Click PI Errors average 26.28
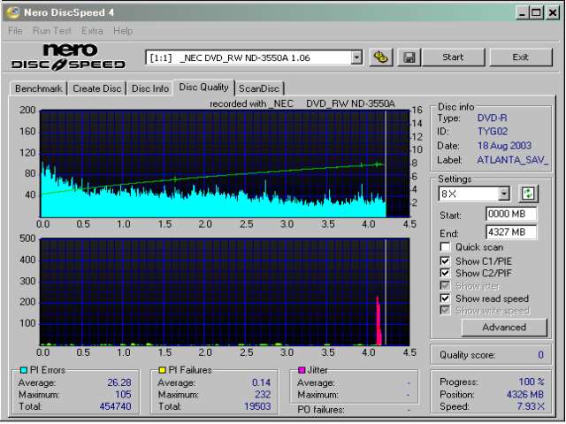Screen dimensions: 566x424 (x=119, y=382)
